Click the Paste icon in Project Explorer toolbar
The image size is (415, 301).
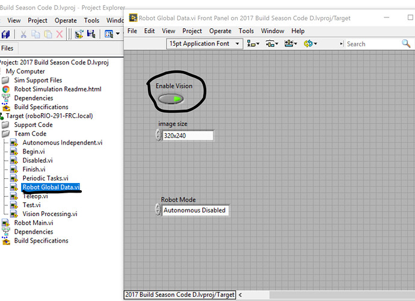point(48,34)
